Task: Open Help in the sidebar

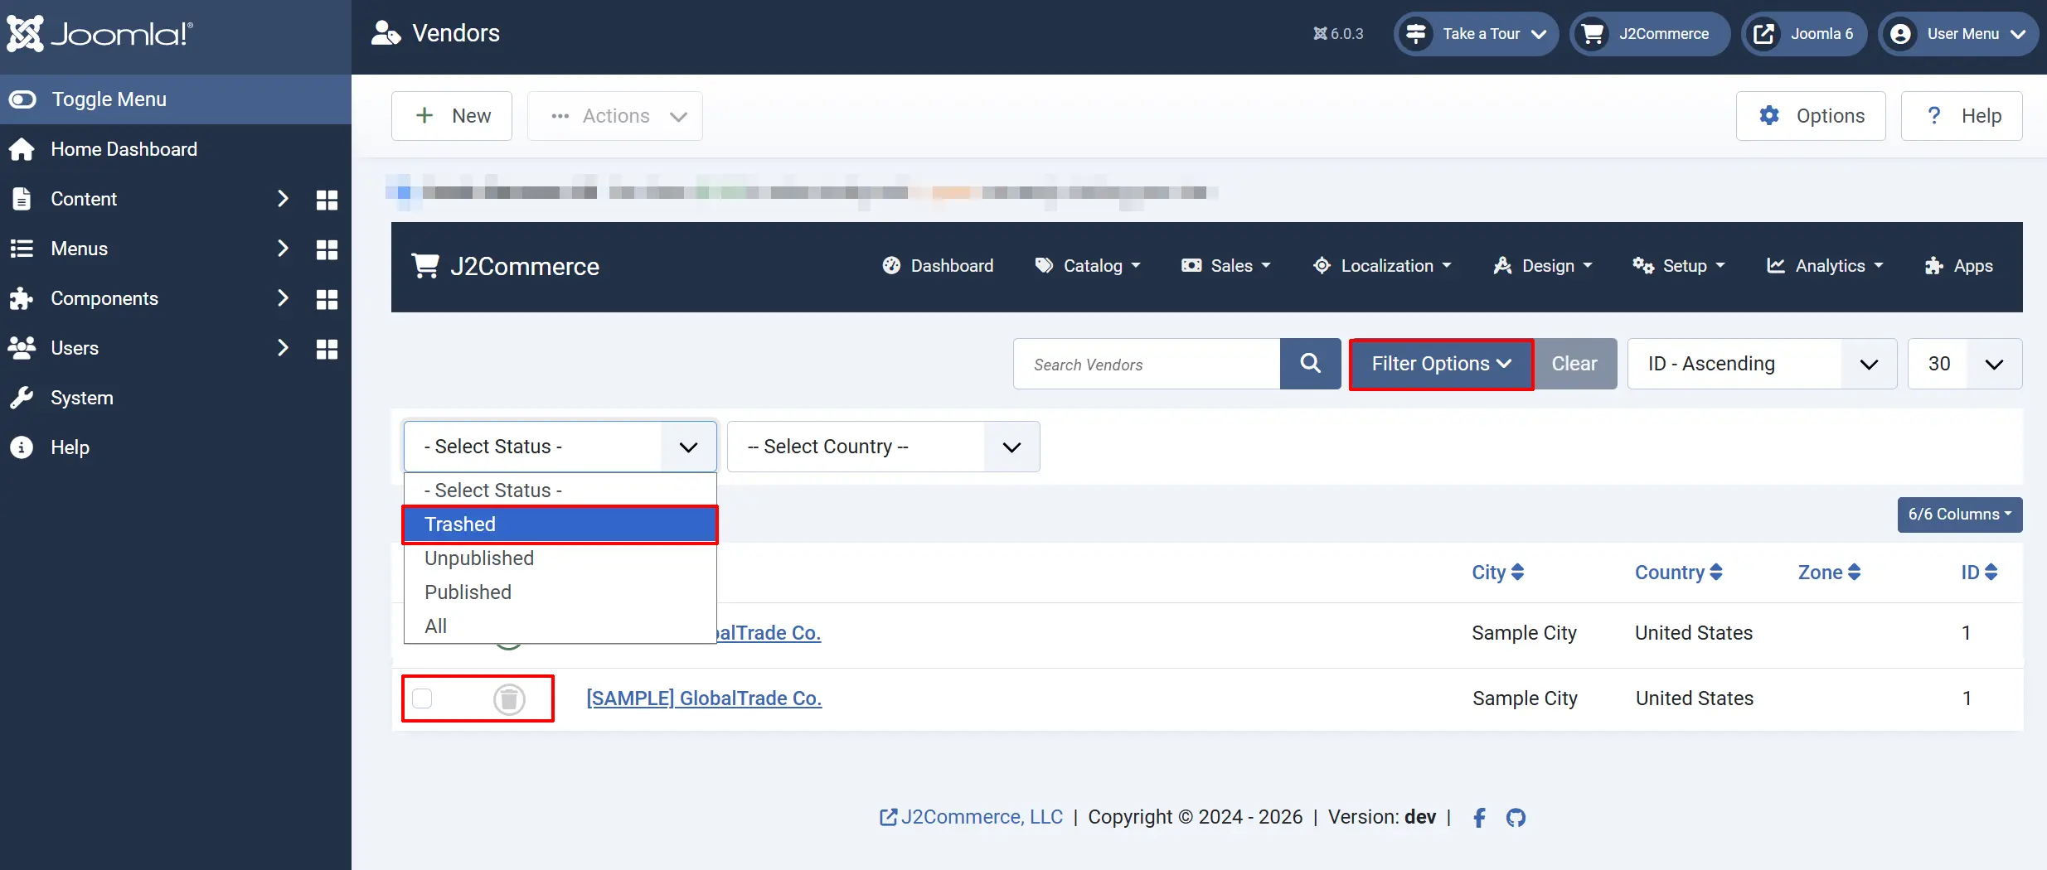Action: (70, 447)
